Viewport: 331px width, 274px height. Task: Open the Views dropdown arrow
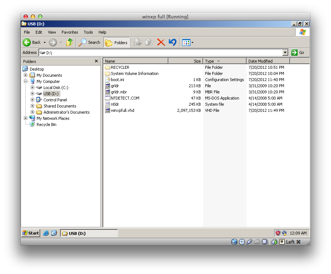pos(192,43)
